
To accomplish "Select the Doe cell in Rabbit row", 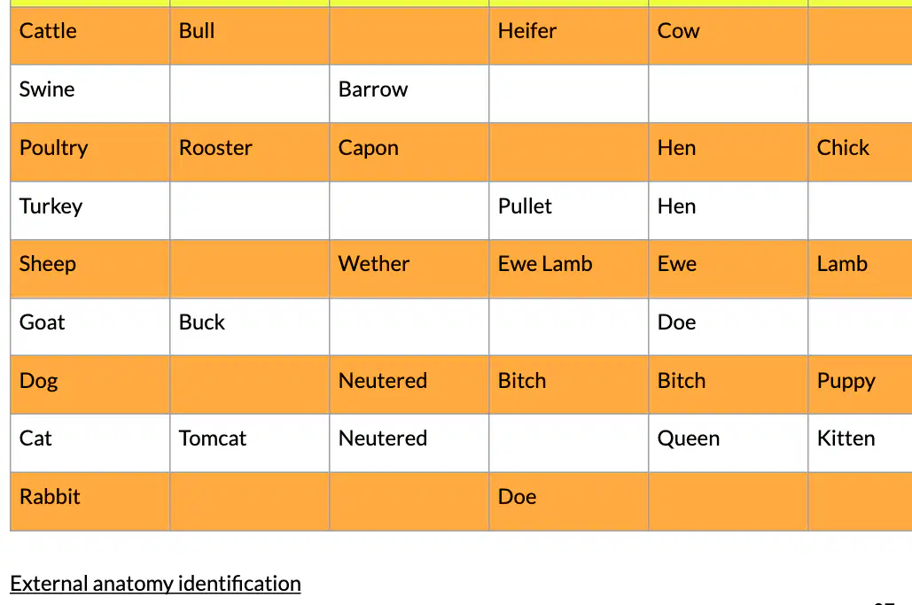I will pyautogui.click(x=568, y=501).
